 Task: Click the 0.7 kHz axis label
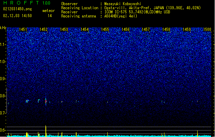point(3,113)
